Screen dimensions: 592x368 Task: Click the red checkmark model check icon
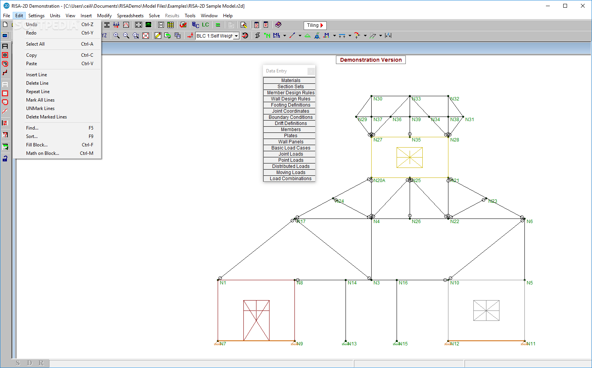pyautogui.click(x=183, y=25)
